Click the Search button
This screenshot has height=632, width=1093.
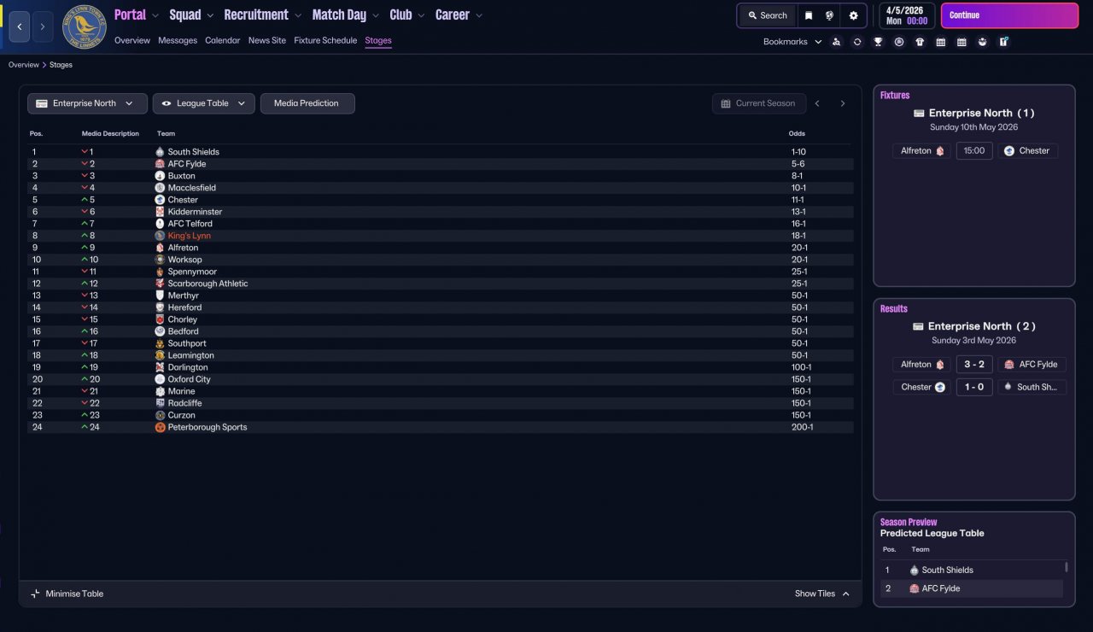pyautogui.click(x=768, y=15)
